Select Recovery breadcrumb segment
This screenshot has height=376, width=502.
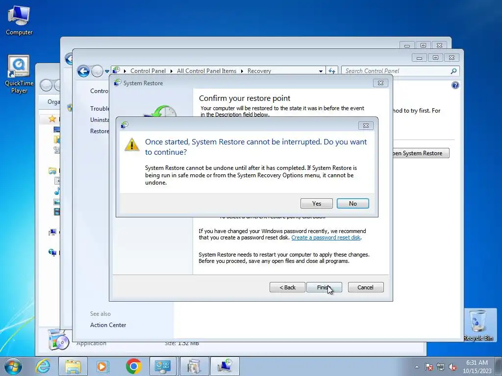point(259,71)
